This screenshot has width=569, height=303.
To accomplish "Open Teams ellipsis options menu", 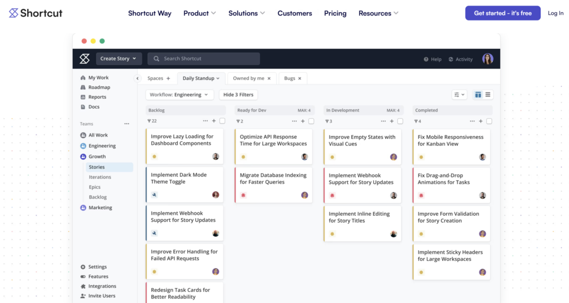I will (127, 124).
